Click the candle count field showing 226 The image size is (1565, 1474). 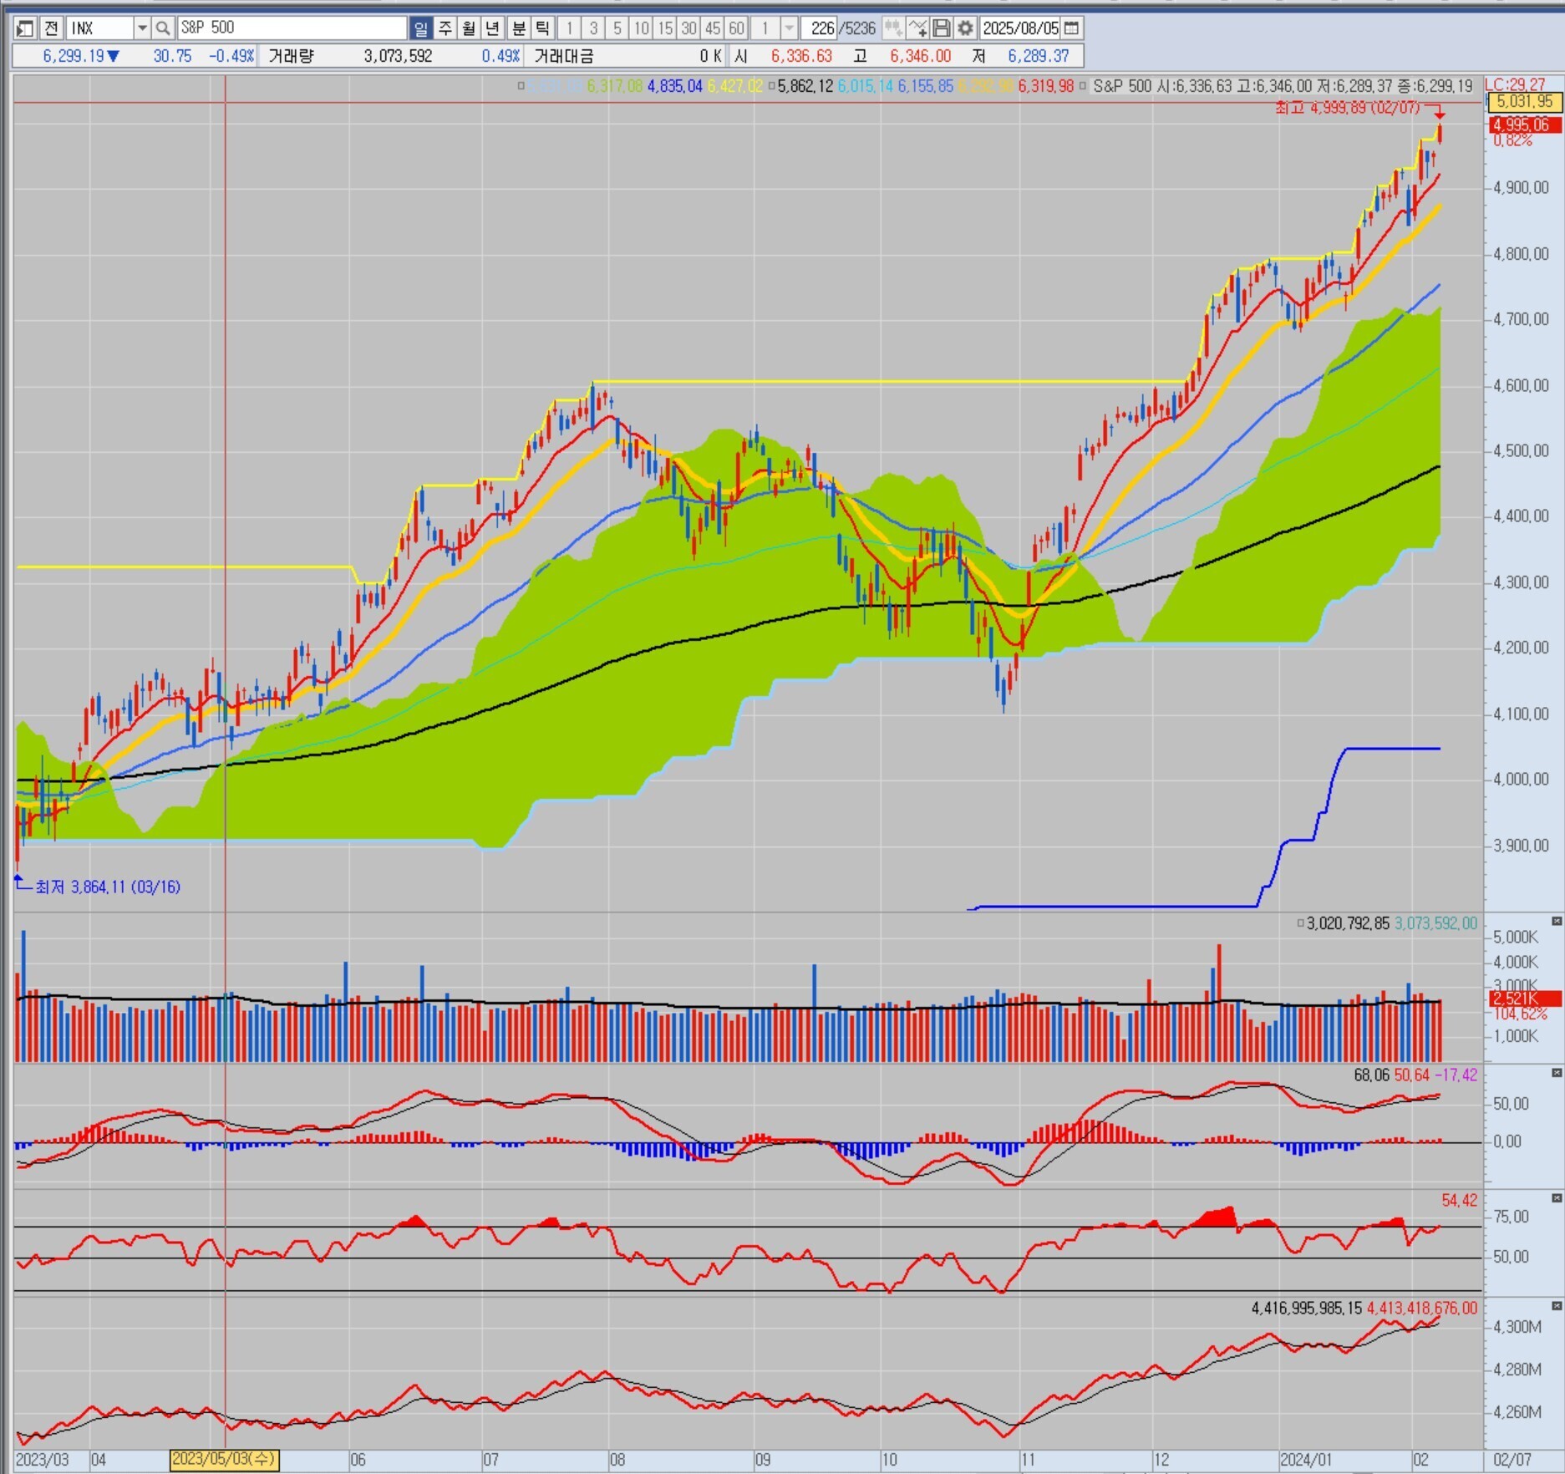[819, 28]
